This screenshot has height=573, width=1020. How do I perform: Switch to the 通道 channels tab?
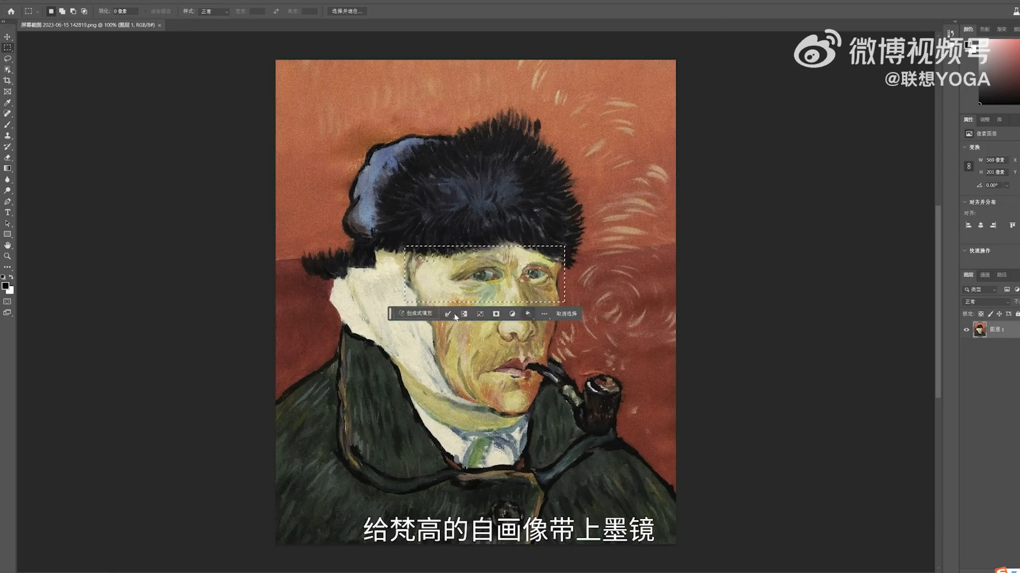tap(985, 275)
